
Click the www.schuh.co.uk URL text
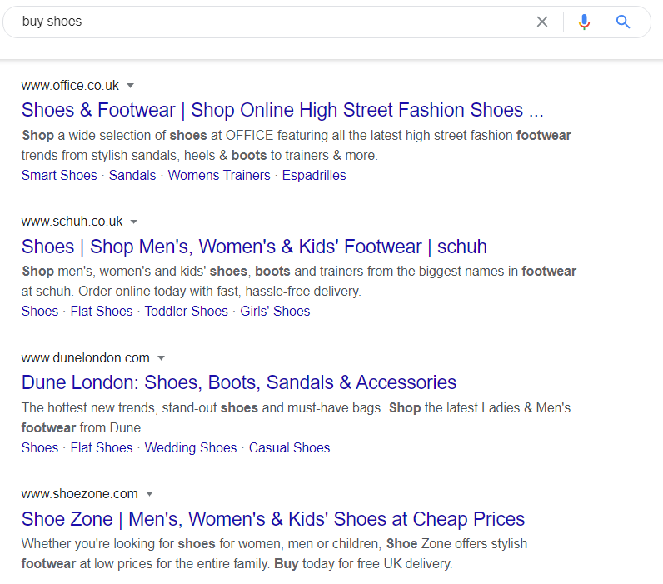[72, 222]
